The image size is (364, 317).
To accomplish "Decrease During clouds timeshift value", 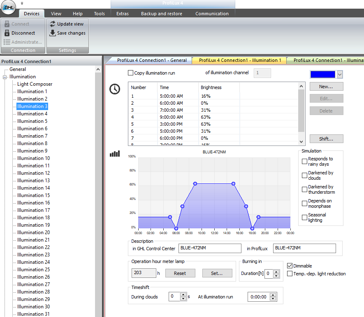I will point(183,298).
